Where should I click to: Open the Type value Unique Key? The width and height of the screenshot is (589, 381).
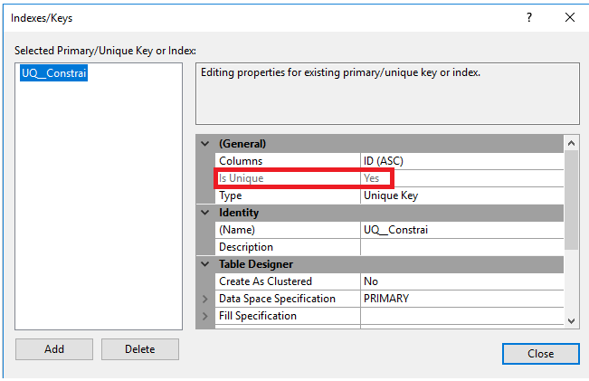tap(460, 195)
